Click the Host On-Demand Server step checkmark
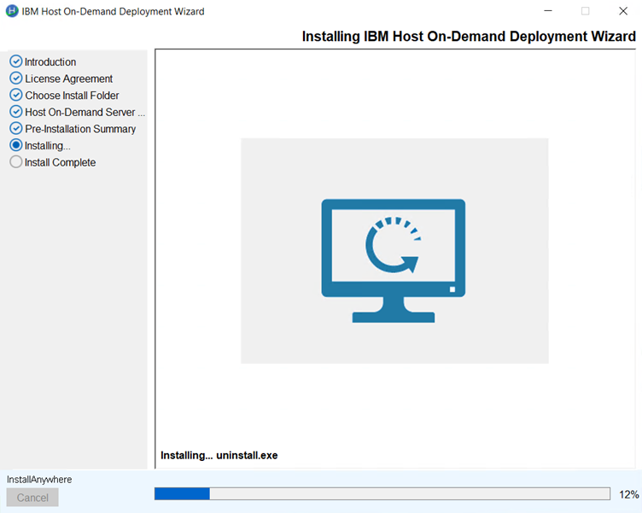Image resolution: width=642 pixels, height=513 pixels. 15,112
